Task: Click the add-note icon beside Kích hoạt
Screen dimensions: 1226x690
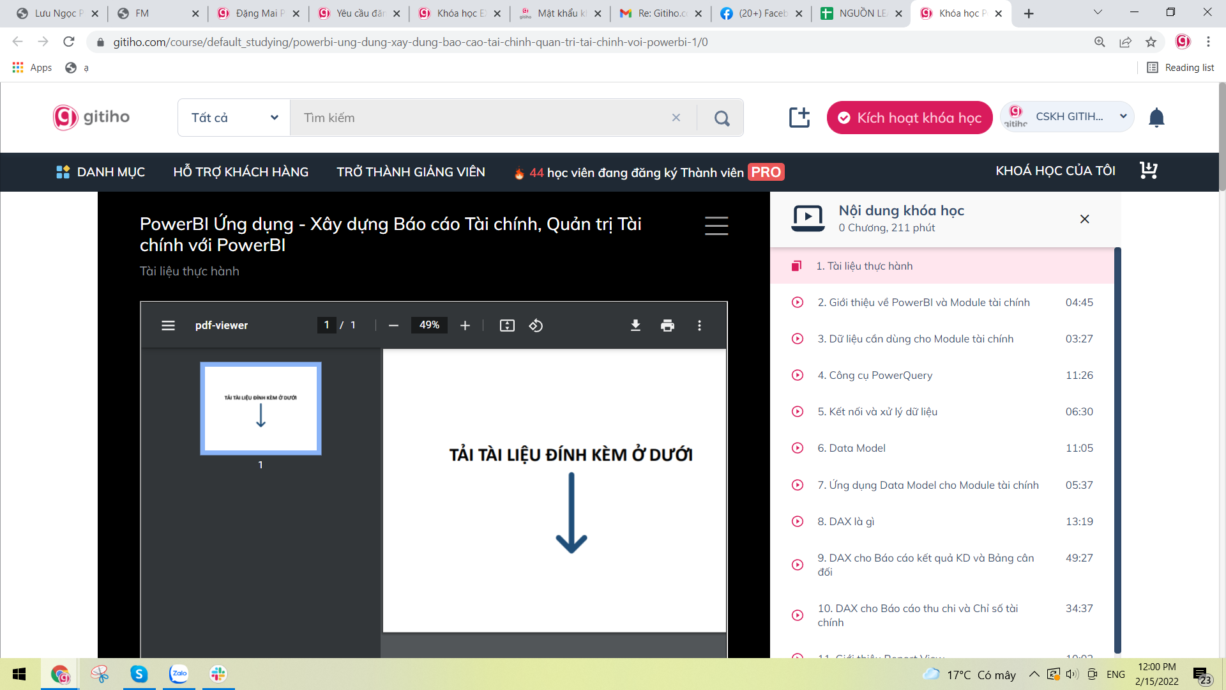Action: coord(799,118)
